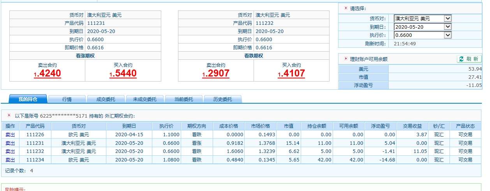The image size is (490, 191).
Task: Click call option sell price 1.4240
Action: click(x=47, y=73)
